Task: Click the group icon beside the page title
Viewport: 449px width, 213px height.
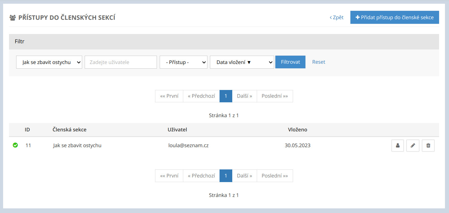Action: coord(12,18)
